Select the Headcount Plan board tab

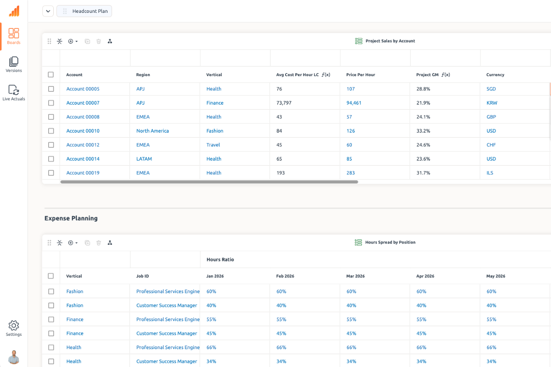[x=84, y=11]
